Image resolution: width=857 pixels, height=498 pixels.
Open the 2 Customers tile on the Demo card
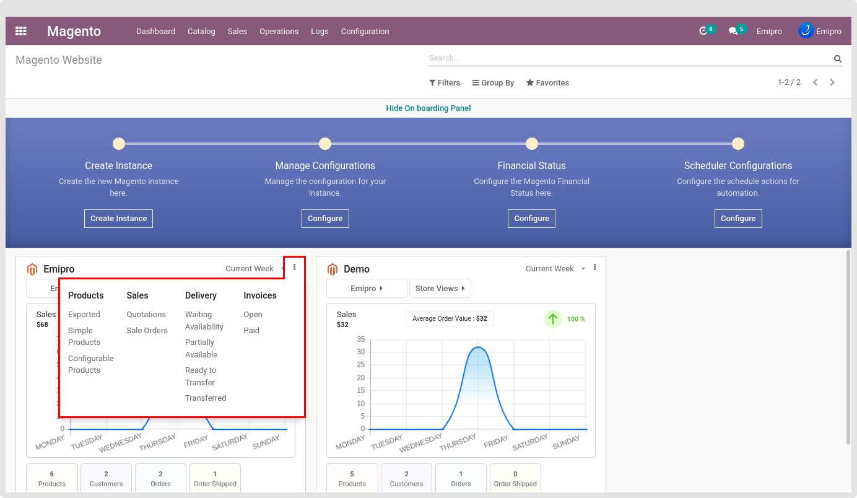pyautogui.click(x=406, y=478)
